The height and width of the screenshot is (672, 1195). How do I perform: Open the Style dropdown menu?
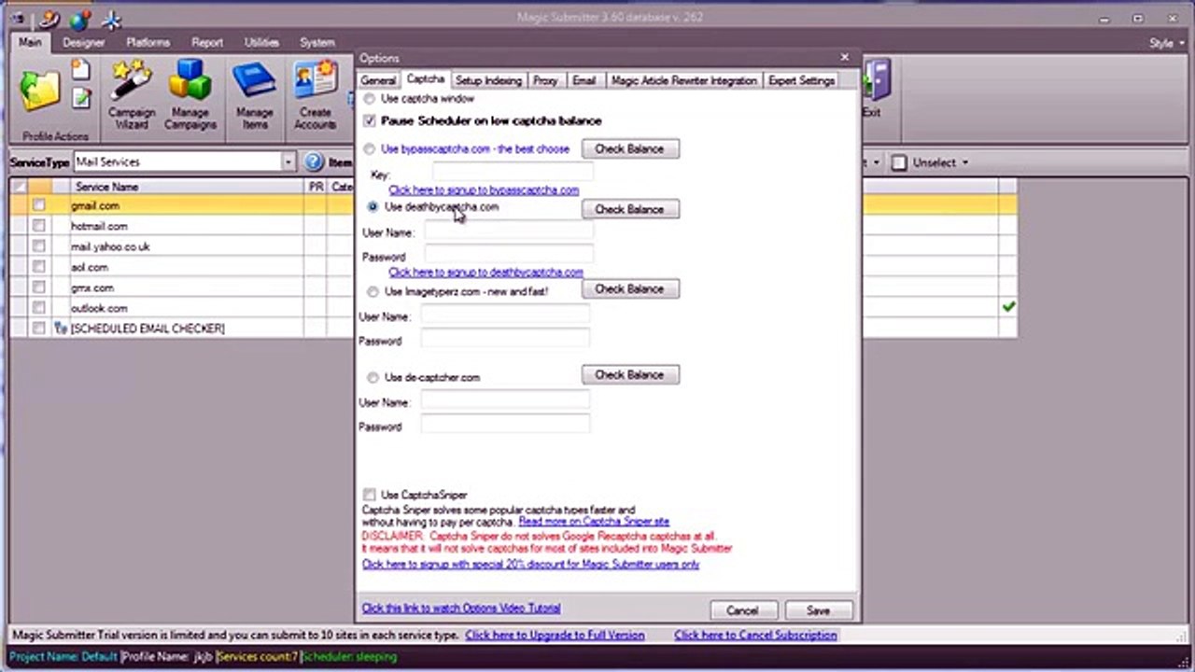1166,43
